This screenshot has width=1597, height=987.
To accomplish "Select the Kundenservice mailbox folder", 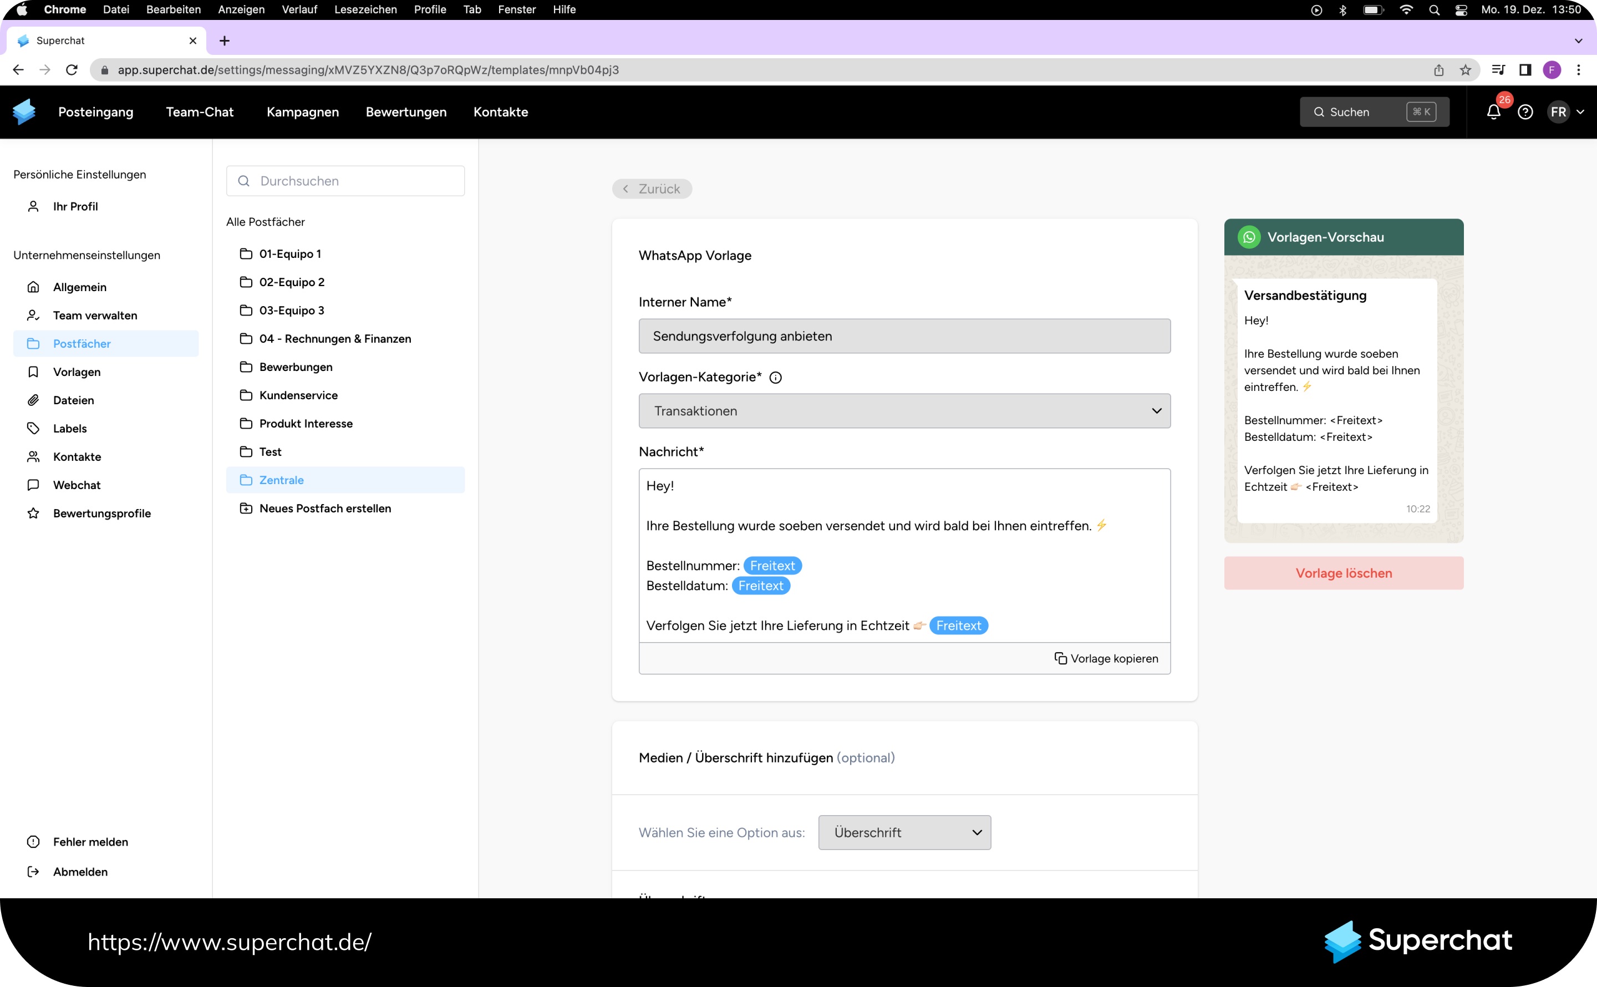I will click(x=298, y=395).
